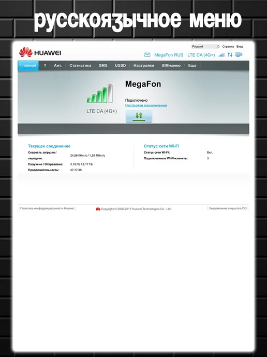This screenshot has height=357, width=267.
Task: Click the Подключенные Wi-Fi-клиенты label
Action: [166, 158]
